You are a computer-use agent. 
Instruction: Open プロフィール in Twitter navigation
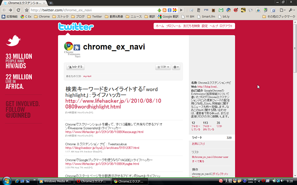tap(174, 26)
